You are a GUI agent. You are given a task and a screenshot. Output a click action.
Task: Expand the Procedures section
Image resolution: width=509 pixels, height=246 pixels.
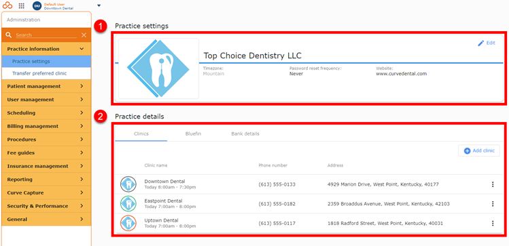point(46,140)
